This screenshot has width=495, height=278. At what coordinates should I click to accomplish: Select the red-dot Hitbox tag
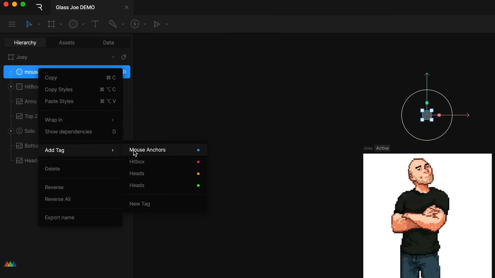pos(137,162)
